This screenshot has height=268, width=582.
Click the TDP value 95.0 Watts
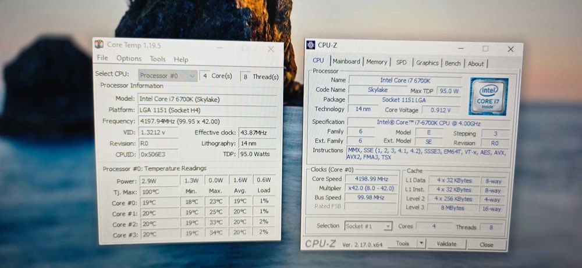click(258, 154)
